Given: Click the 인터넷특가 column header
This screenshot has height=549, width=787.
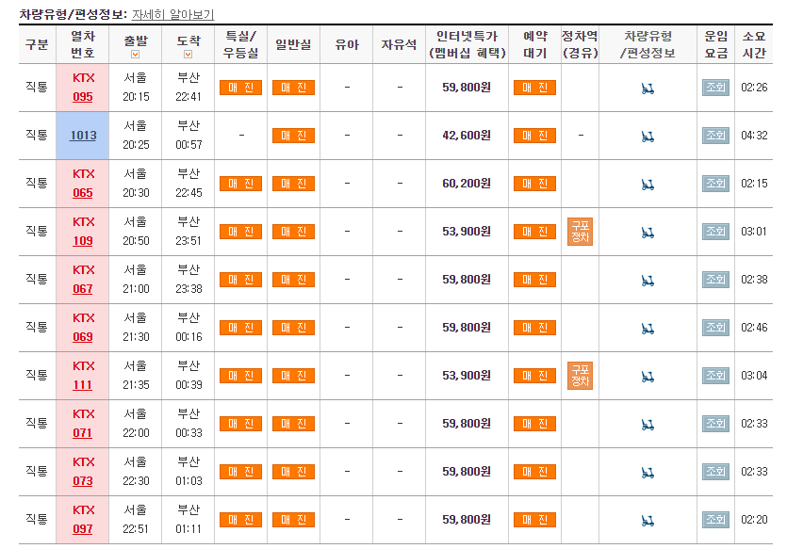Looking at the screenshot, I should pyautogui.click(x=467, y=44).
